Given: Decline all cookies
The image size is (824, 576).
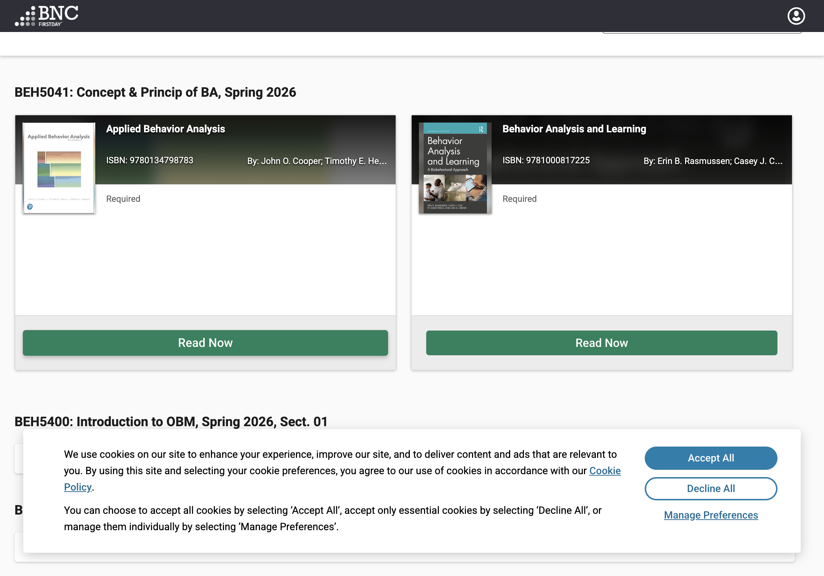Looking at the screenshot, I should click(x=711, y=489).
